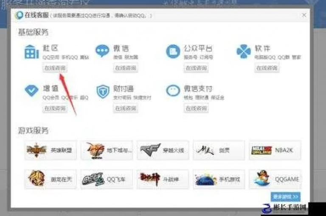Viewport: 326px width, 216px height.
Task: Click the 公众平台 heading text
Action: (x=198, y=48)
